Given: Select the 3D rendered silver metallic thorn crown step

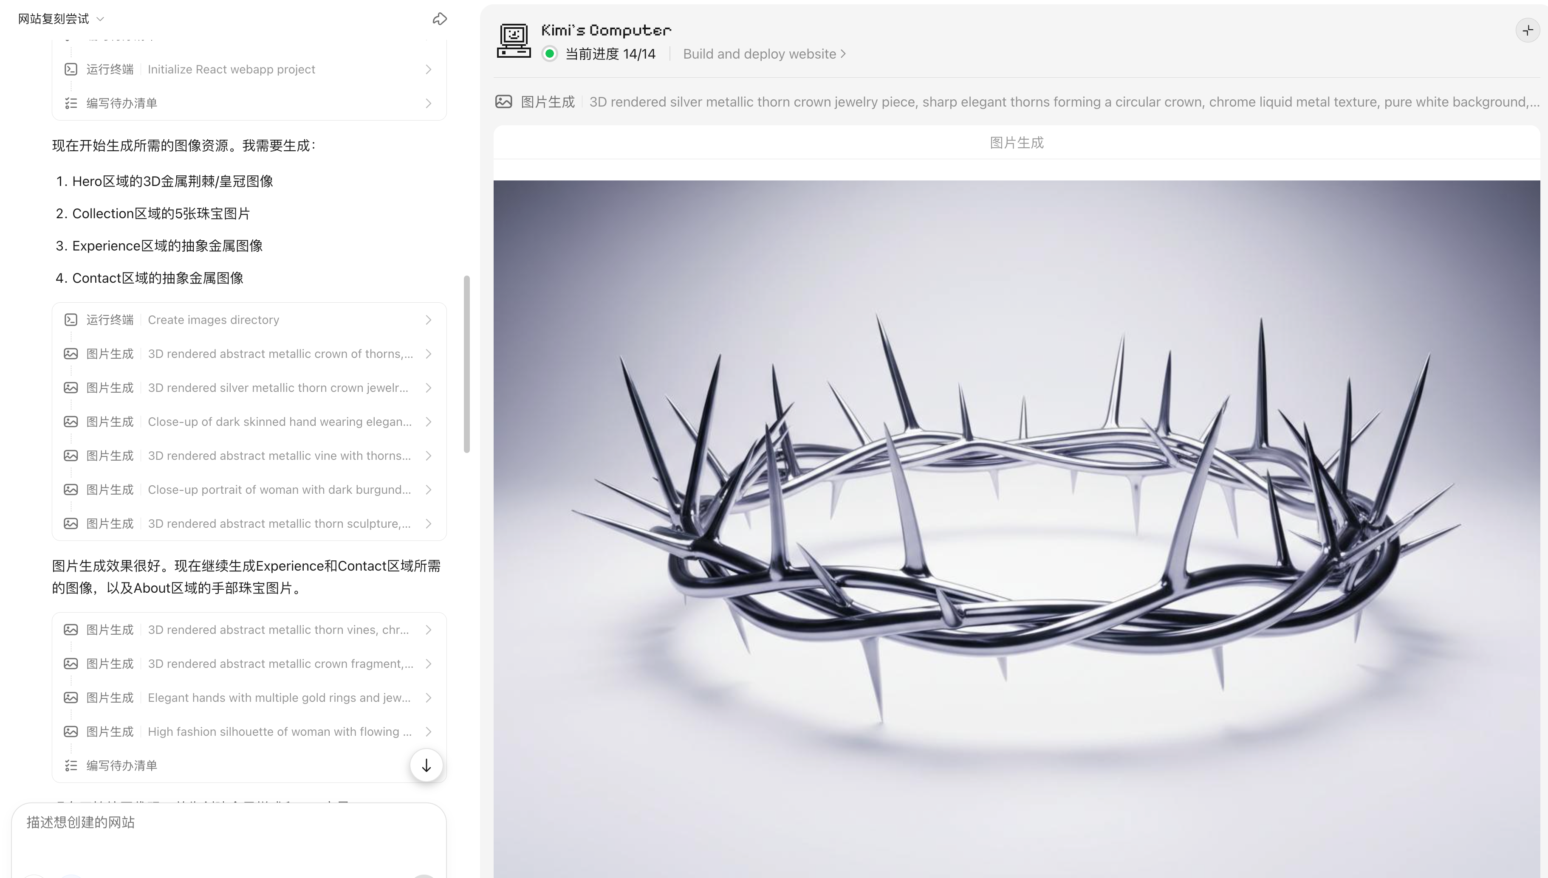Looking at the screenshot, I should tap(249, 388).
